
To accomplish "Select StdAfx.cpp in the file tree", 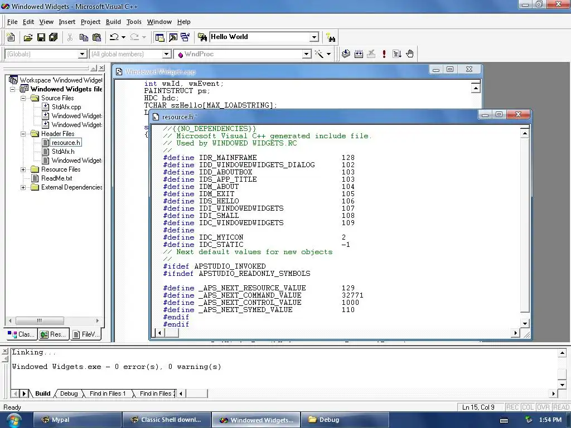I will (66, 107).
